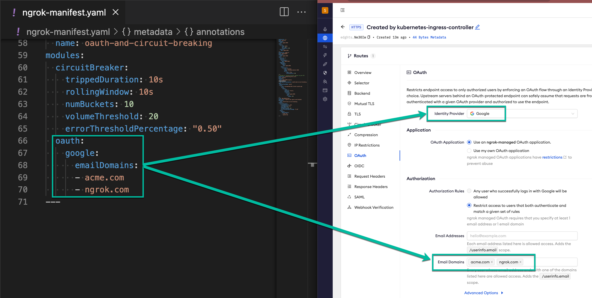Click the OAuth panel heading icon
592x298 pixels.
[409, 72]
